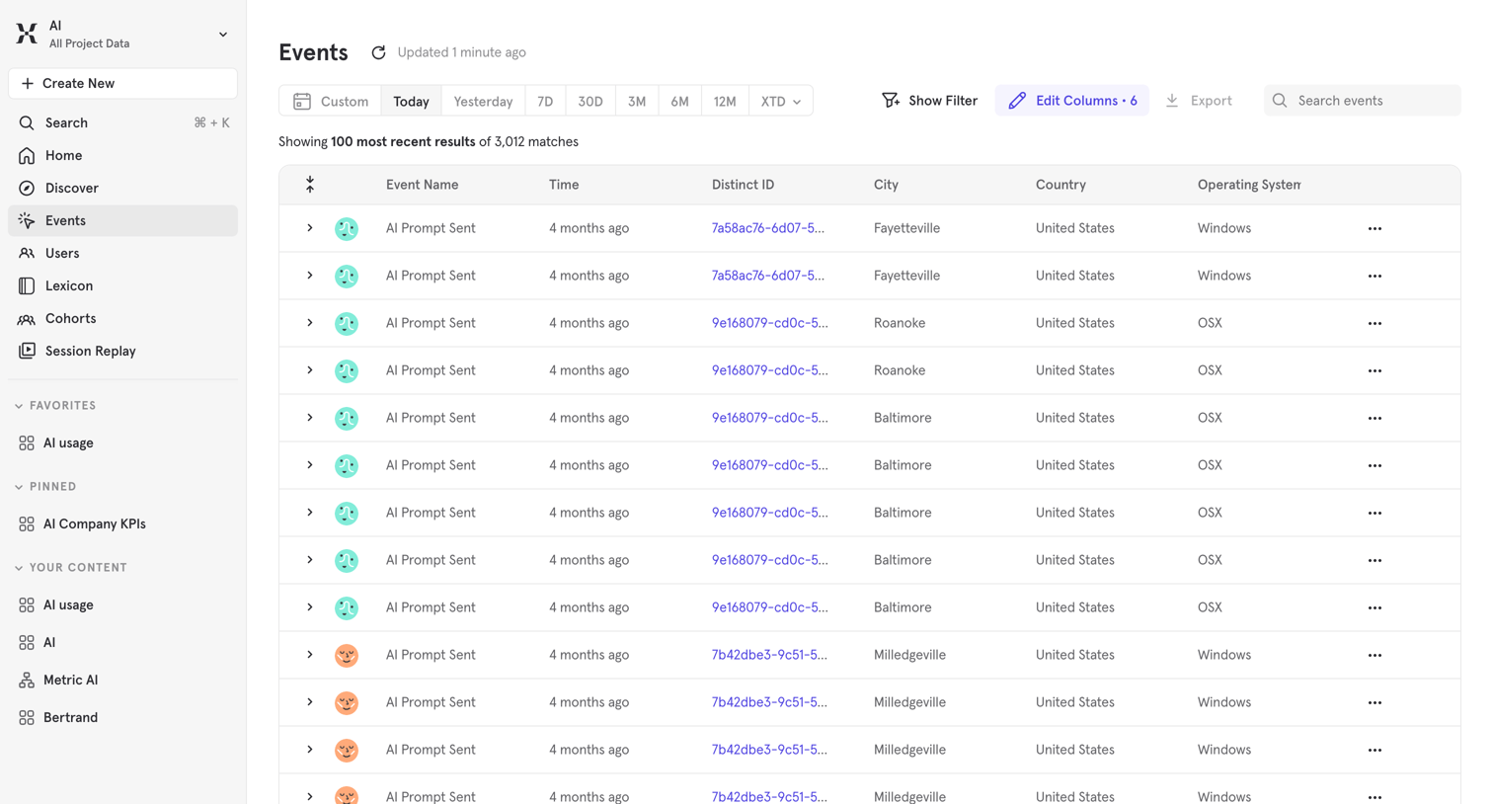This screenshot has width=1493, height=804.
Task: Expand the second Roanoke event row
Action: (x=310, y=370)
